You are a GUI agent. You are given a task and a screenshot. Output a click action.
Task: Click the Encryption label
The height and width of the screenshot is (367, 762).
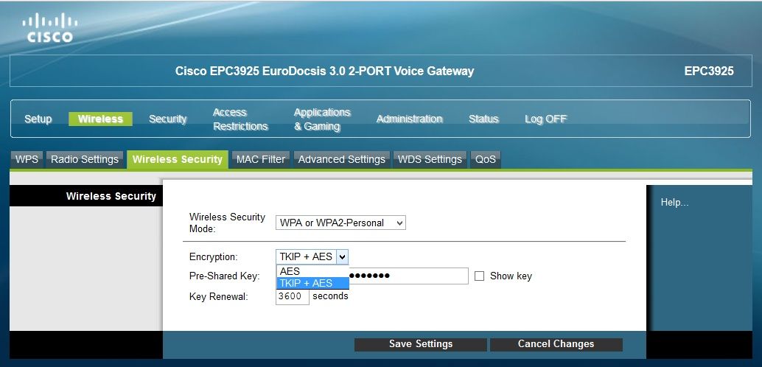pyautogui.click(x=213, y=257)
